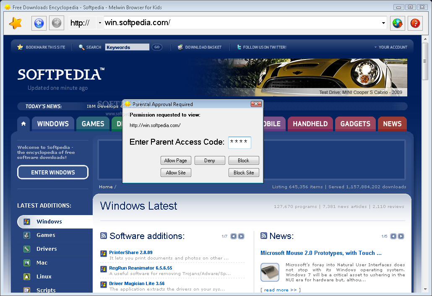The image size is (432, 296).
Task: Click the vertical scrollbar thumb
Action: [x=425, y=61]
